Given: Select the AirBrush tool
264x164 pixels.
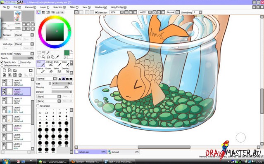Looking at the screenshot, I should (49, 64).
